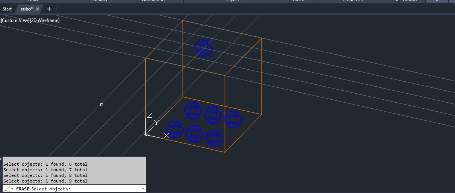Viewport: 455px width, 193px height.
Task: Click the ERASE Select objects command input
Action: point(105,189)
